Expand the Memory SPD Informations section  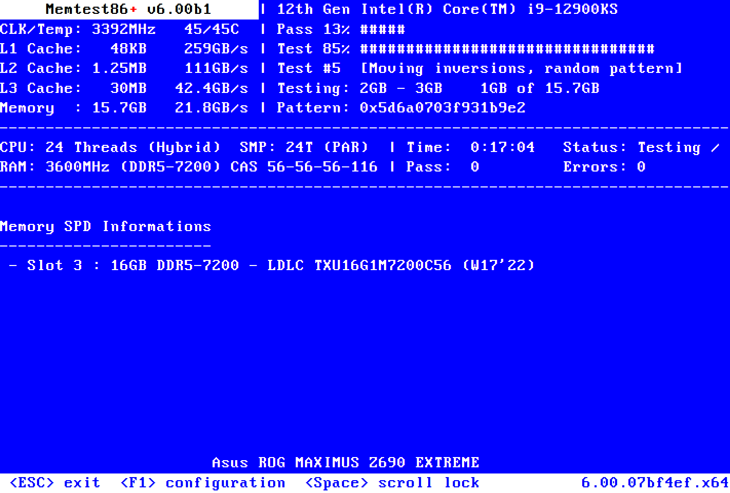click(x=105, y=226)
